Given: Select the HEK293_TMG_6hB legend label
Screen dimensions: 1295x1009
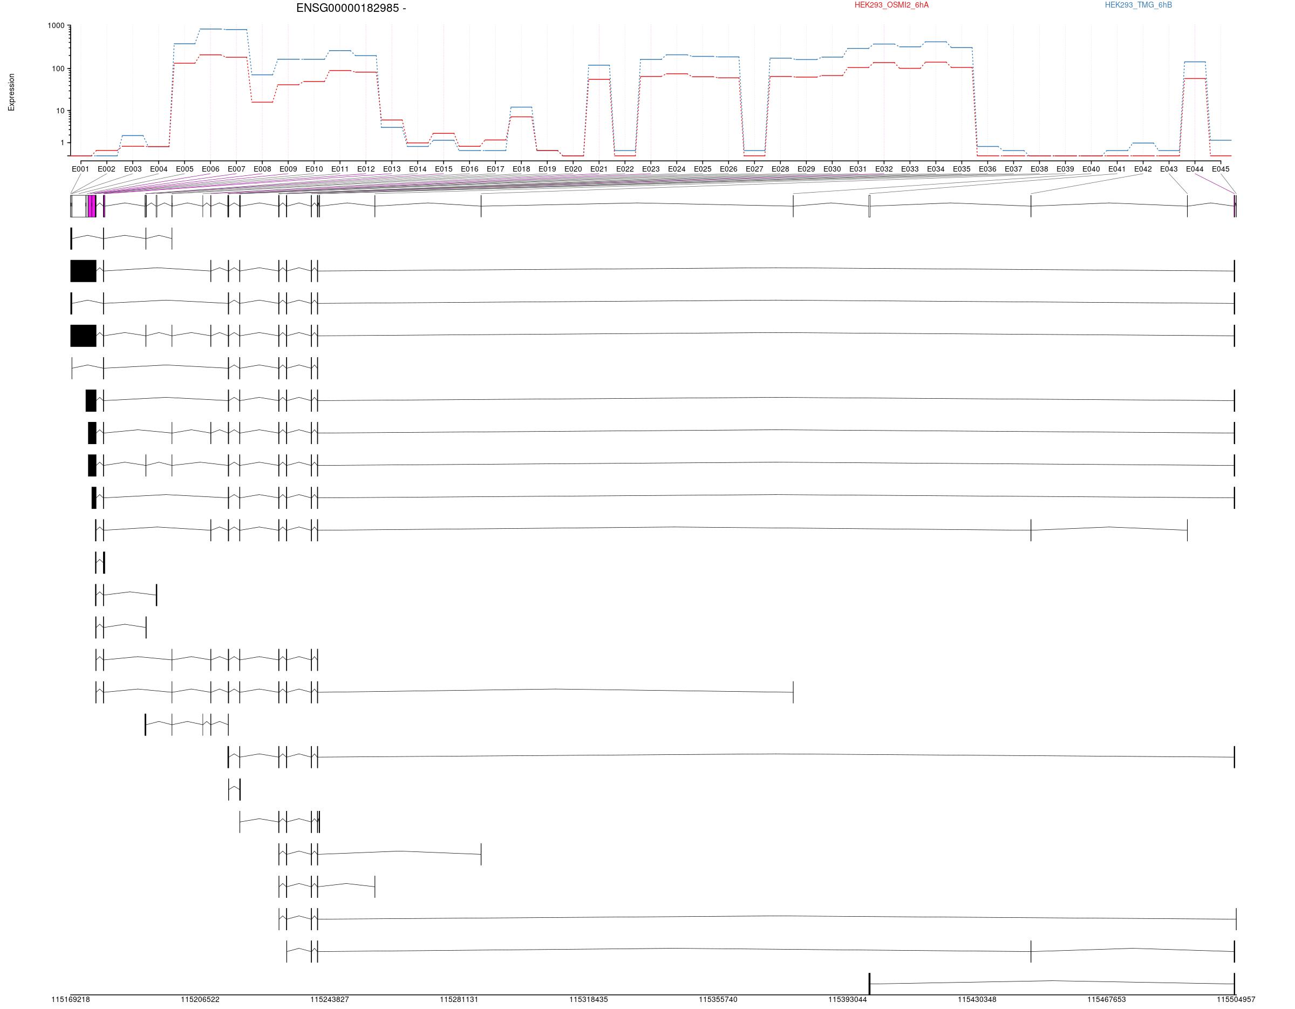Looking at the screenshot, I should click(x=1138, y=5).
